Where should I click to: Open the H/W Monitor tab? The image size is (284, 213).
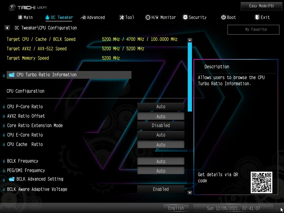click(x=161, y=17)
